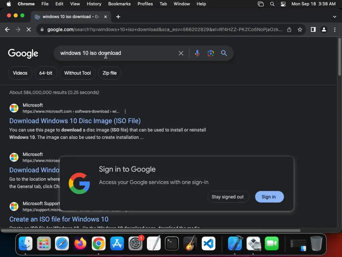342x257 pixels.
Task: Open the Window menu
Action: tap(182, 4)
